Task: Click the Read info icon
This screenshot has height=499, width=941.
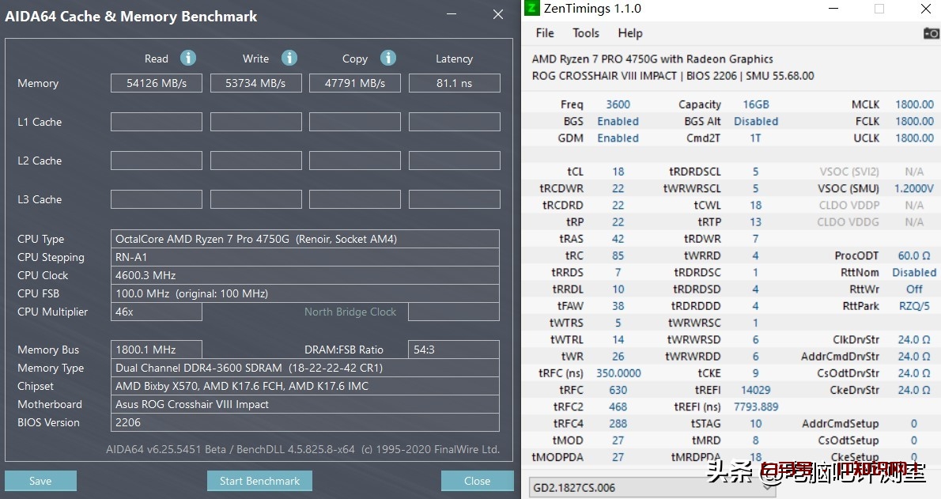Action: tap(187, 58)
